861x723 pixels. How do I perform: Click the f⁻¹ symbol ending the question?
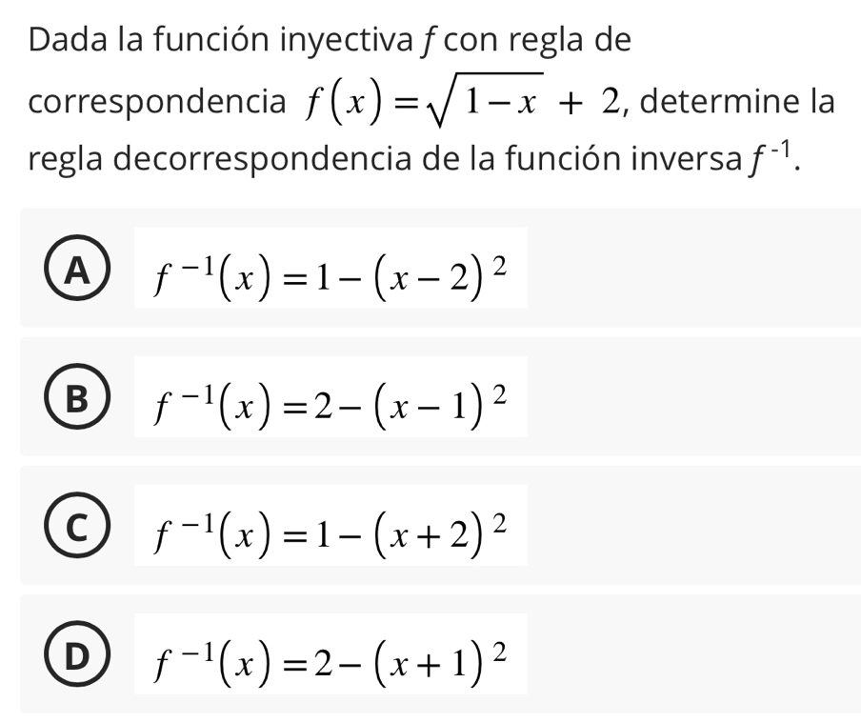(770, 156)
